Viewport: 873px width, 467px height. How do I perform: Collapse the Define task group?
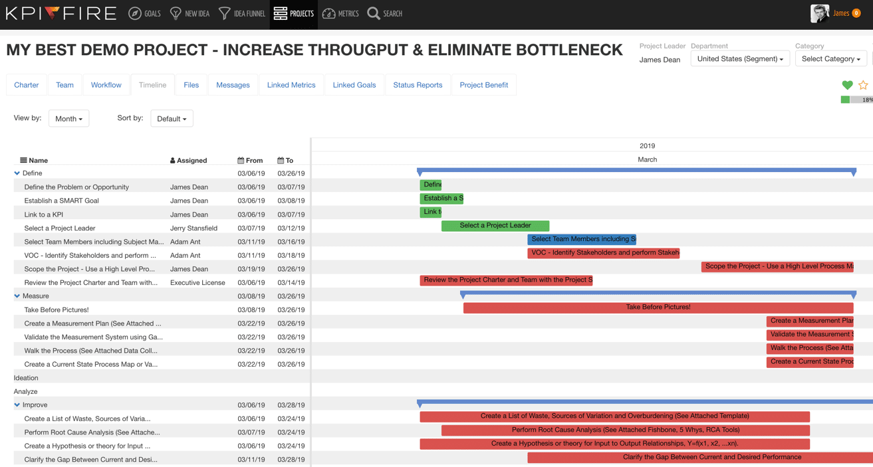point(17,173)
